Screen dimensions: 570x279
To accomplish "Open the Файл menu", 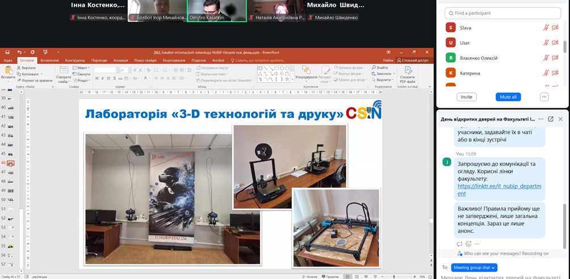I will coord(9,61).
